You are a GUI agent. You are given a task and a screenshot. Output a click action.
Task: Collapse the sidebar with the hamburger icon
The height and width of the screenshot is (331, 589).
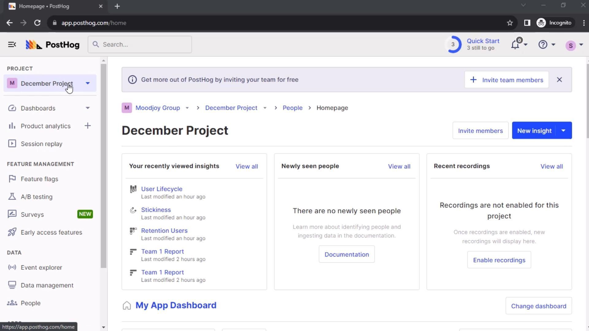(12, 45)
